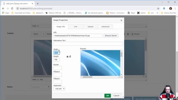Toggle the lock ratio icon
178x100 pixels.
pyautogui.click(x=67, y=56)
